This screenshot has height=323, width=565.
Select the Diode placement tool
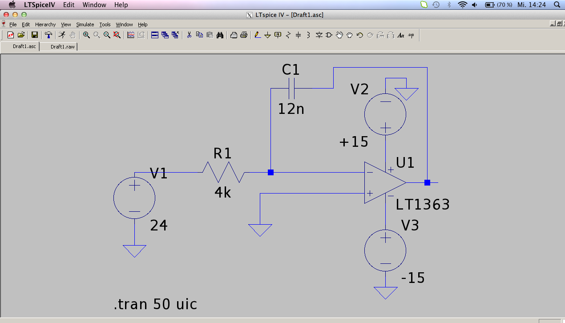pos(319,35)
